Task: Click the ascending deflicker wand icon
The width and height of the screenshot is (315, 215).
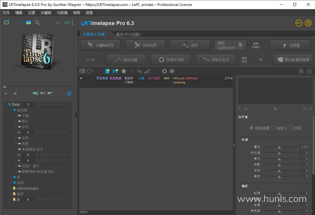Action: [x=147, y=71]
